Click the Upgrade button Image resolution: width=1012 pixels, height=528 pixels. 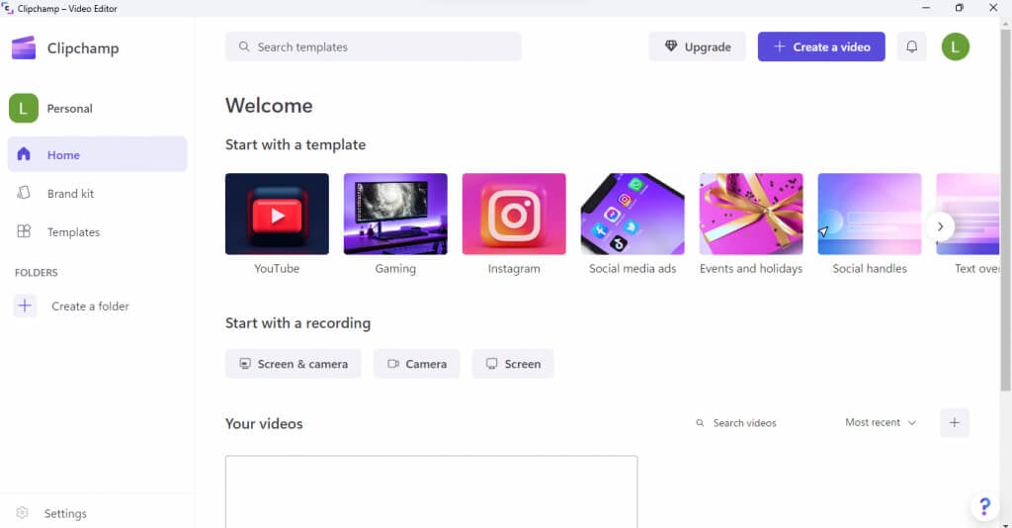point(697,46)
